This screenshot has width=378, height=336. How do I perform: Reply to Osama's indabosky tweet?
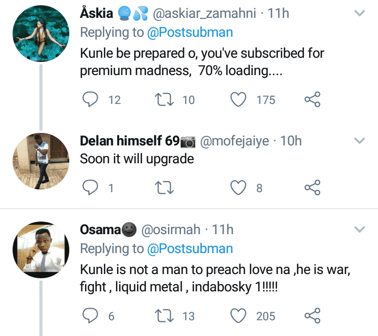pyautogui.click(x=91, y=316)
